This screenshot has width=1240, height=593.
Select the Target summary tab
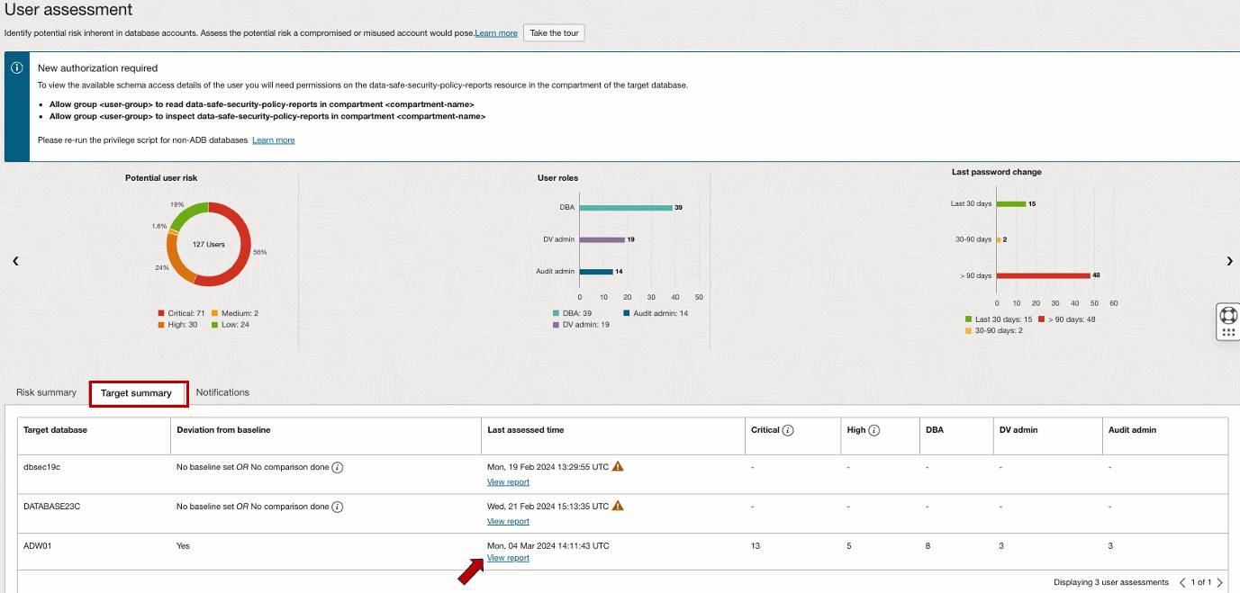138,393
